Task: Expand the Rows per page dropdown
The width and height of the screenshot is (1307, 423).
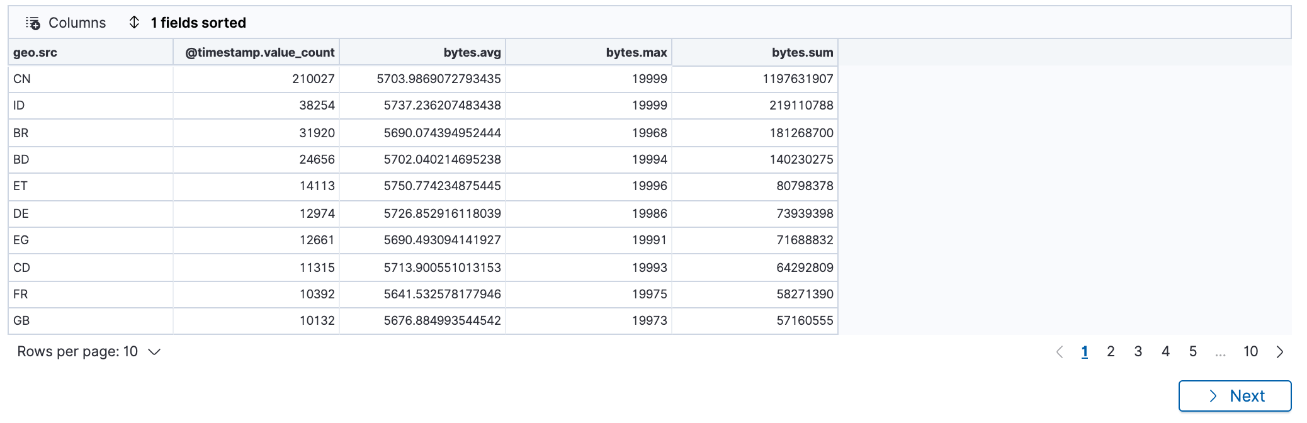Action: tap(89, 352)
